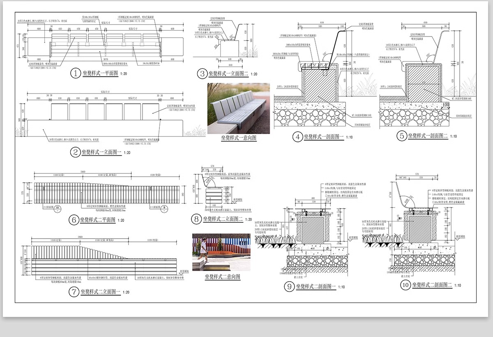Select the circled number 5 marker
This screenshot has width=493, height=337.
402,136
